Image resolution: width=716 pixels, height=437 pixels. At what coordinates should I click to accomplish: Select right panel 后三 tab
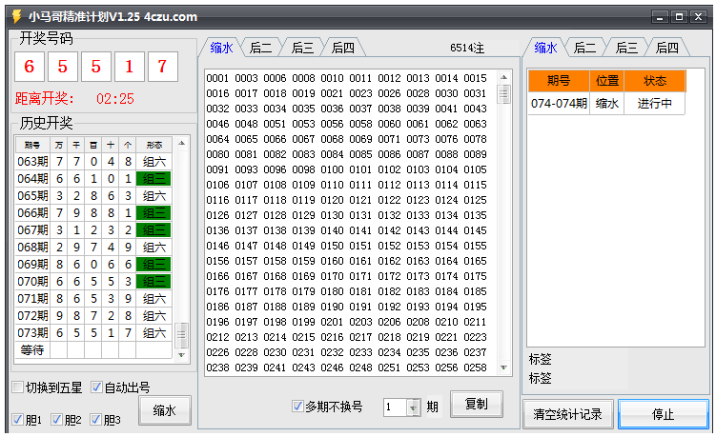(x=626, y=48)
